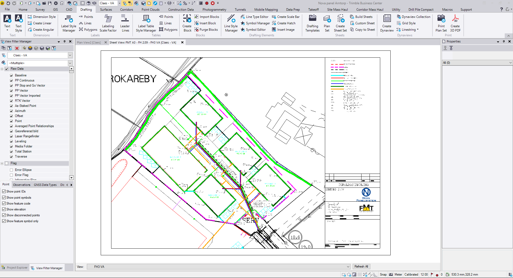Toggle Show point IDs option
The width and height of the screenshot is (513, 278).
4,191
